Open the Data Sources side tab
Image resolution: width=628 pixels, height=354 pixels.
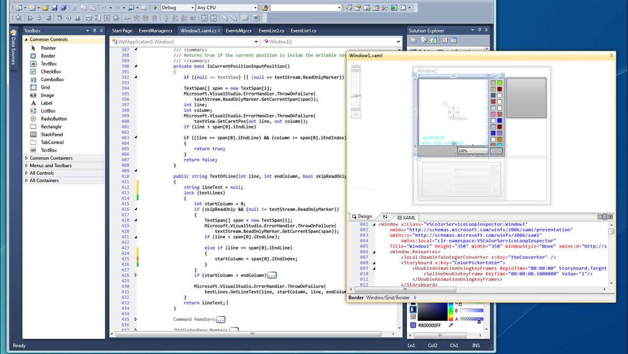point(13,47)
